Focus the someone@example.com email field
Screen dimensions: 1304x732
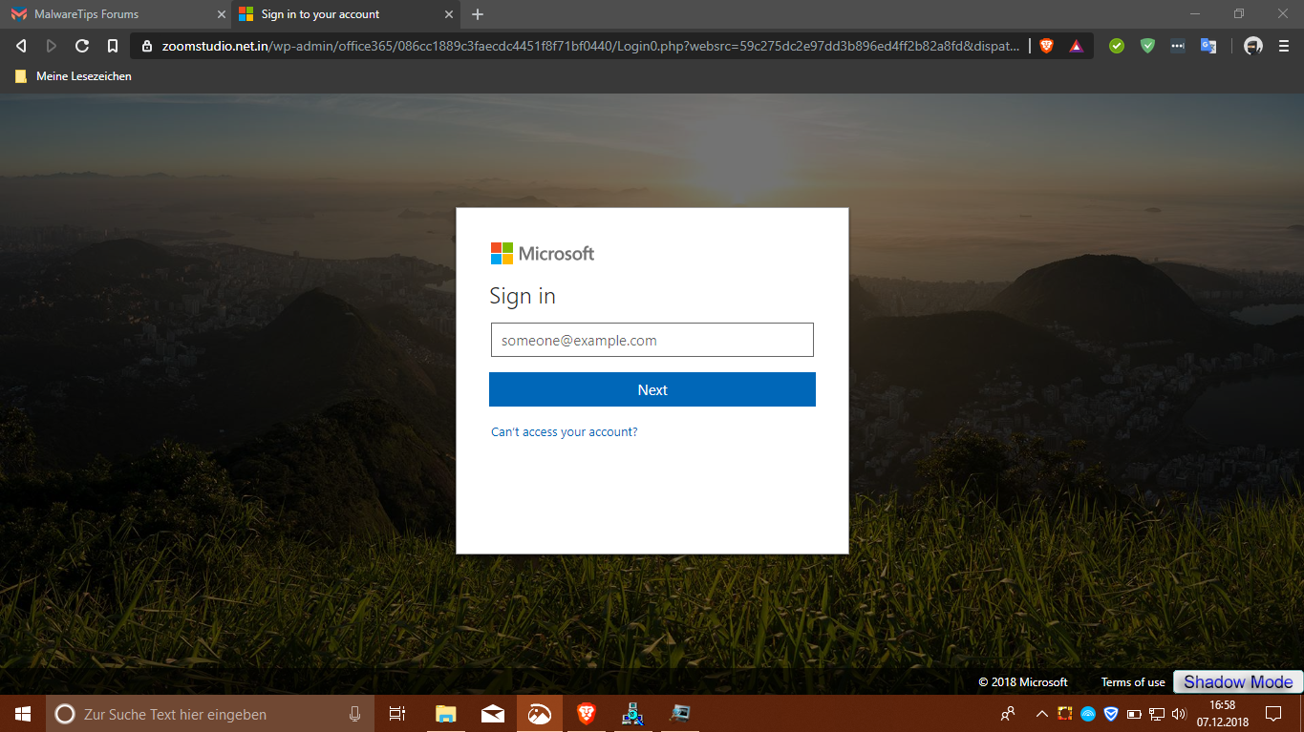click(652, 340)
